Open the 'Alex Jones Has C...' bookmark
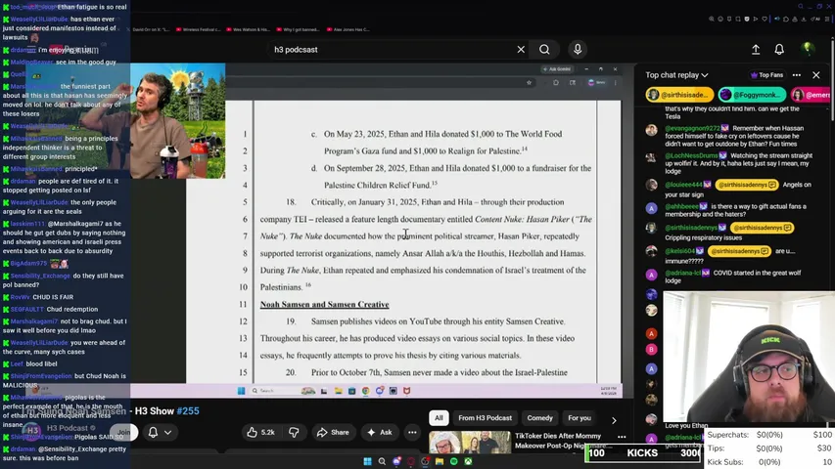The width and height of the screenshot is (835, 469). [x=348, y=29]
